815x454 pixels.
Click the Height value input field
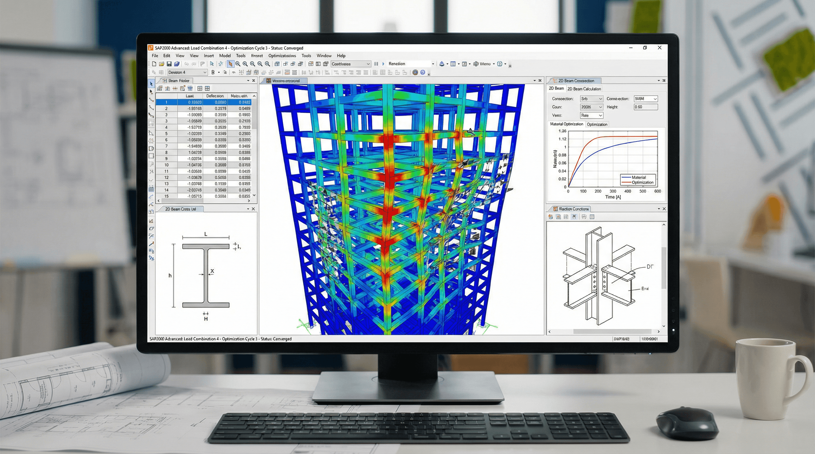(645, 107)
